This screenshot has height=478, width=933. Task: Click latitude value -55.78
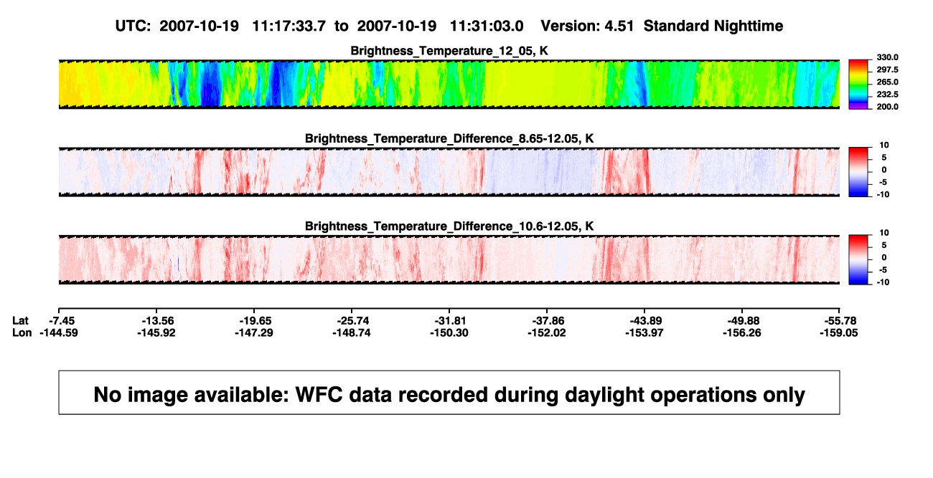840,320
